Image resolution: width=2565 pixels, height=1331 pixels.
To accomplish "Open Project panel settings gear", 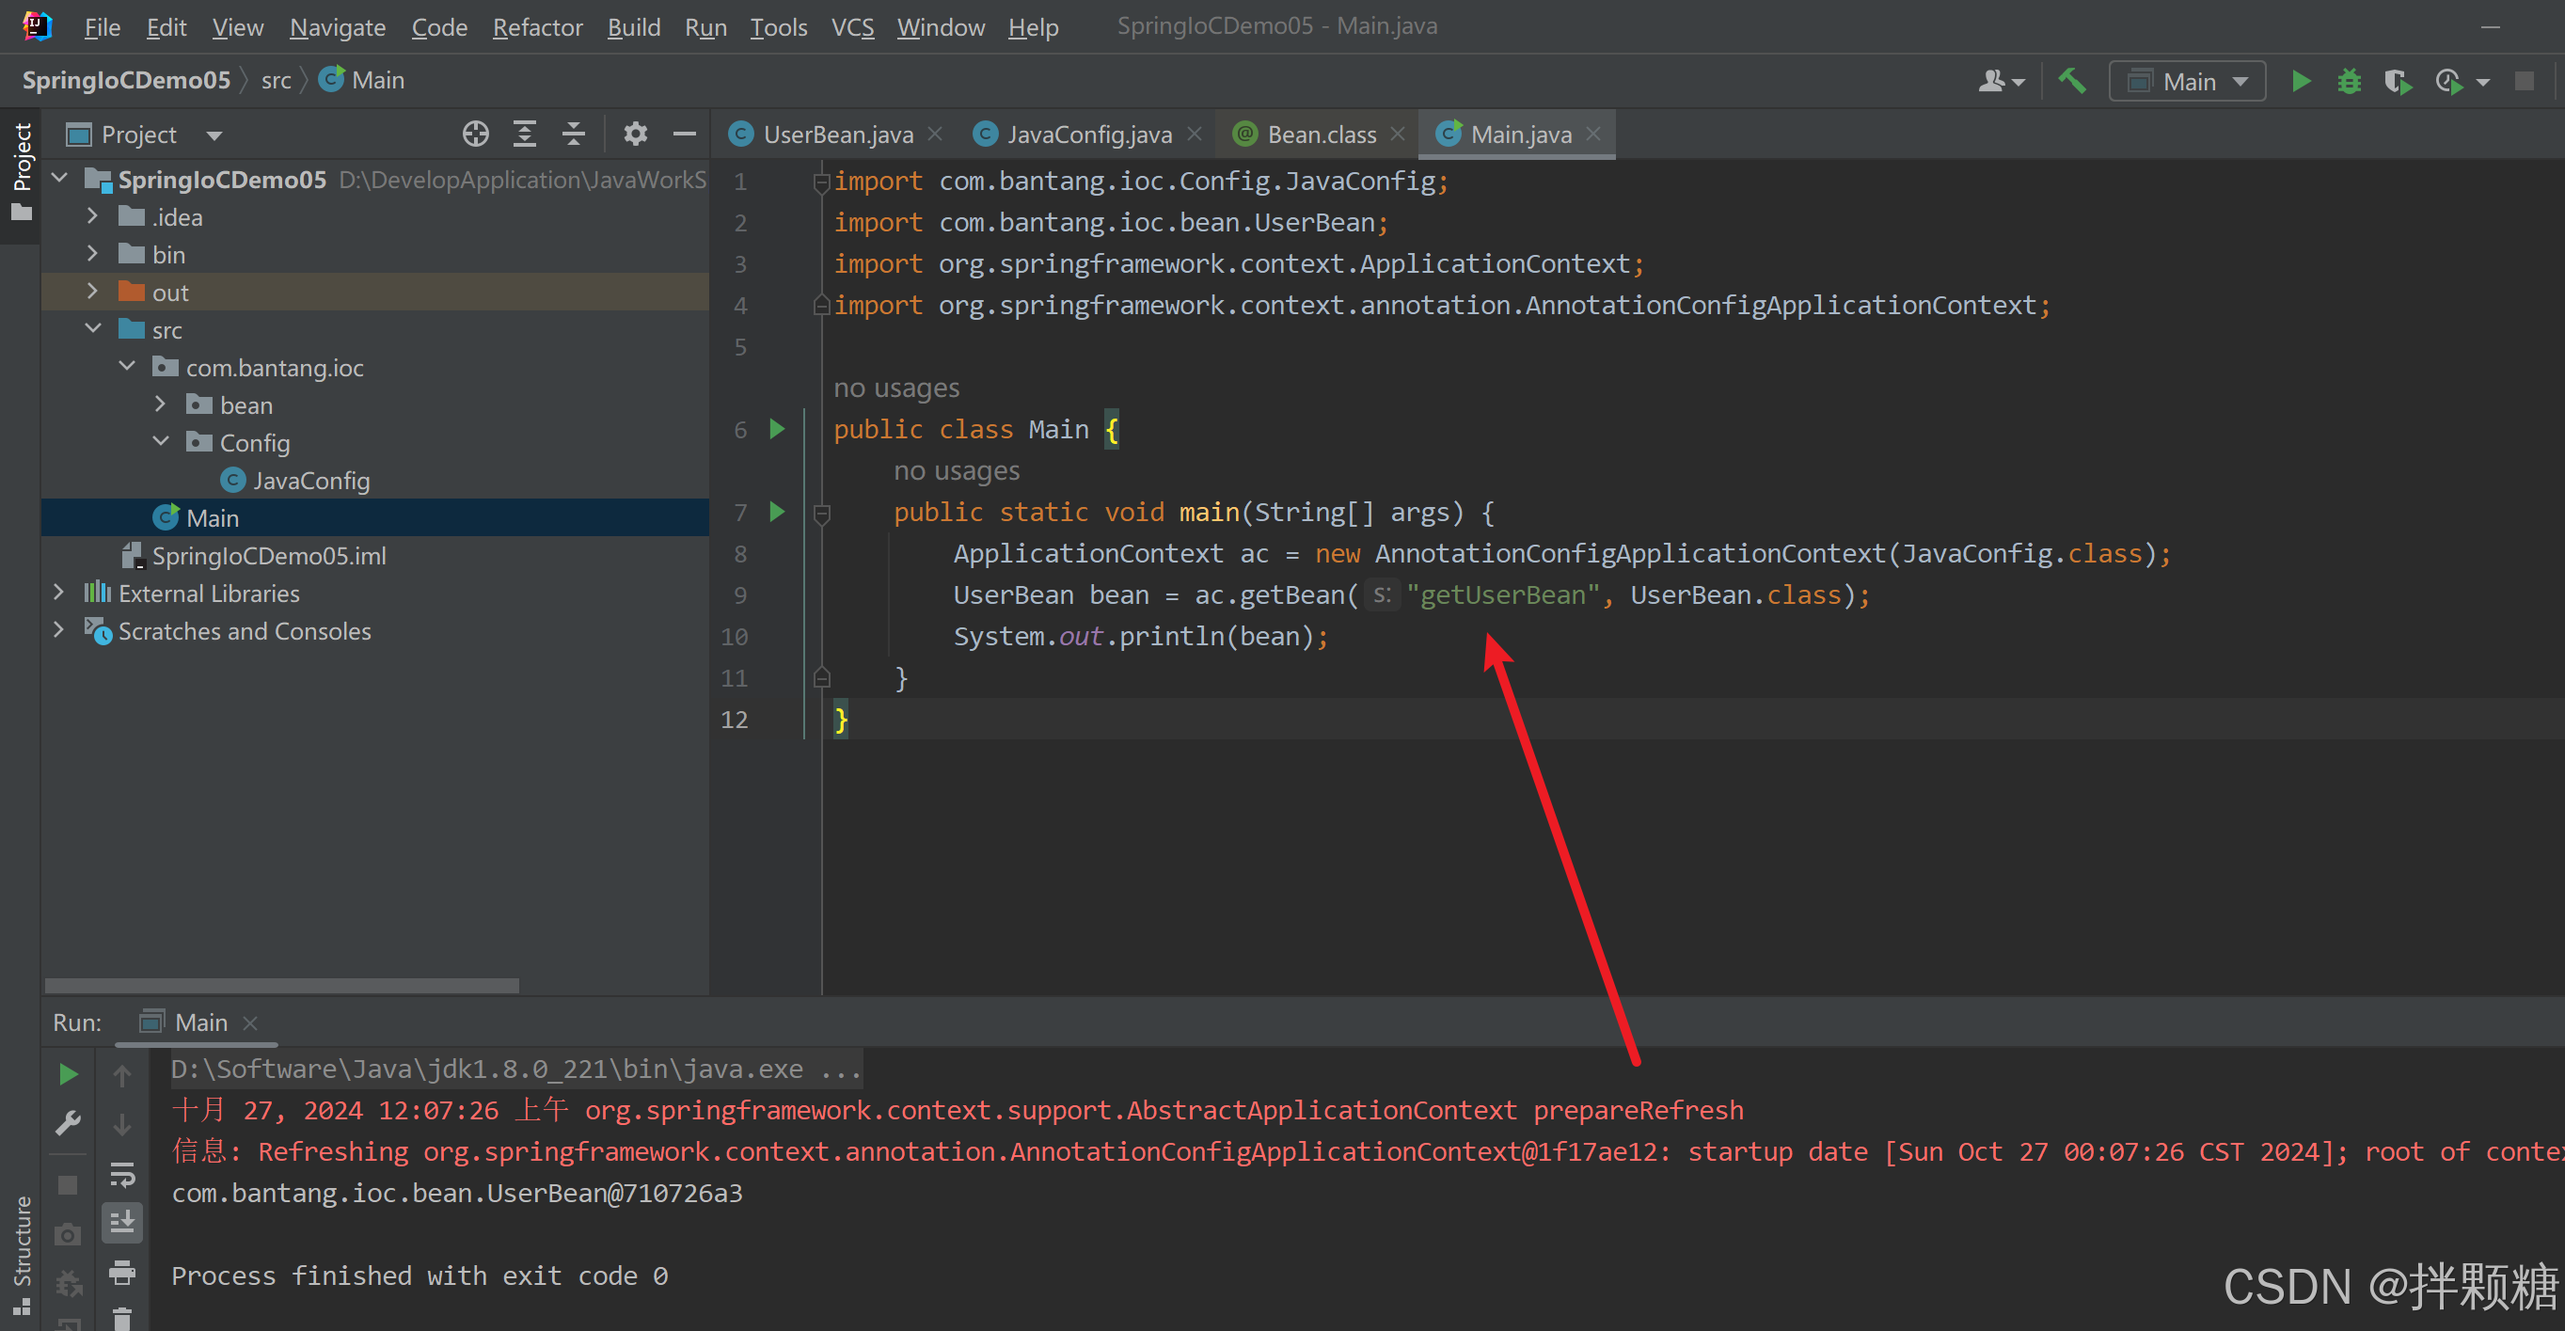I will click(635, 135).
